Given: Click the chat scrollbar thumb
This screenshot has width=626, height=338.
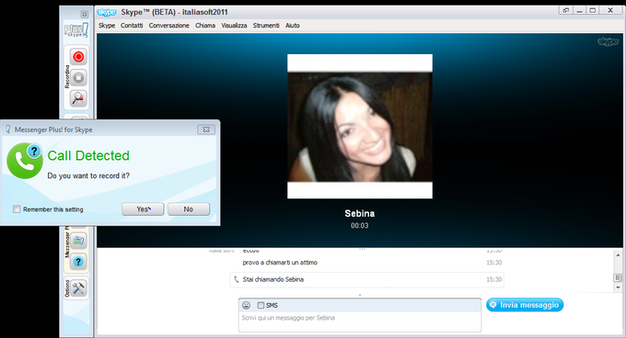Looking at the screenshot, I should 618,277.
